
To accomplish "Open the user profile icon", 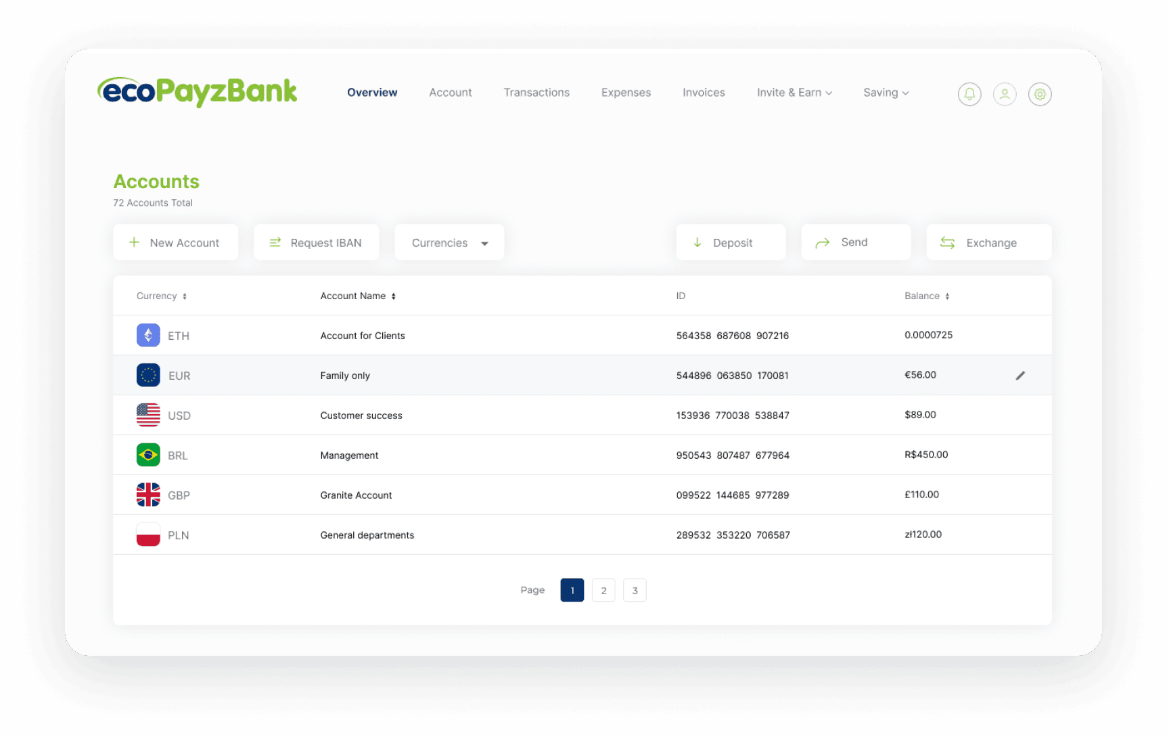I will 1004,94.
